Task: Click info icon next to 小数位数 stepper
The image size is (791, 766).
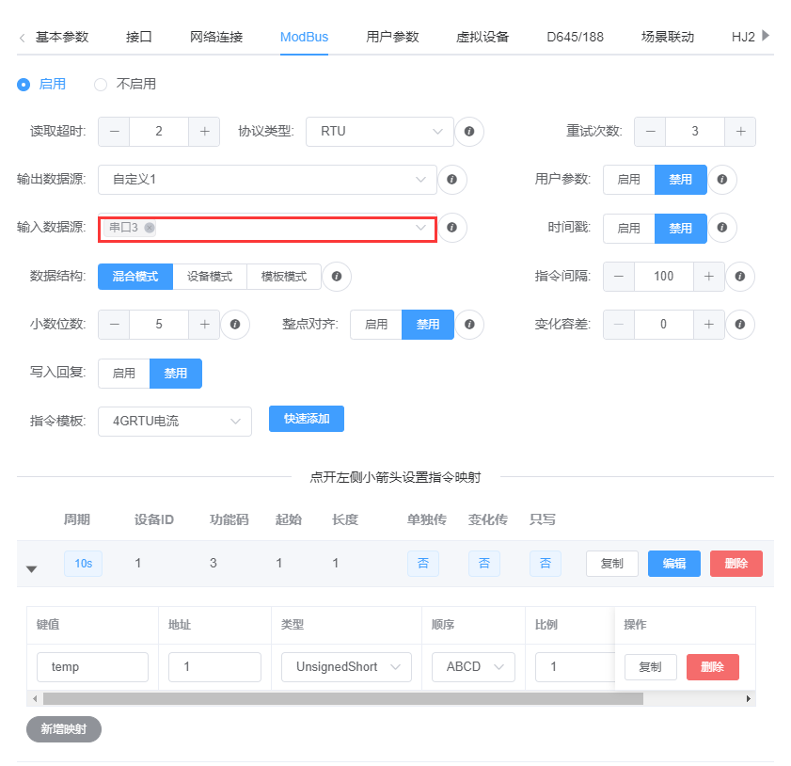Action: pos(234,325)
